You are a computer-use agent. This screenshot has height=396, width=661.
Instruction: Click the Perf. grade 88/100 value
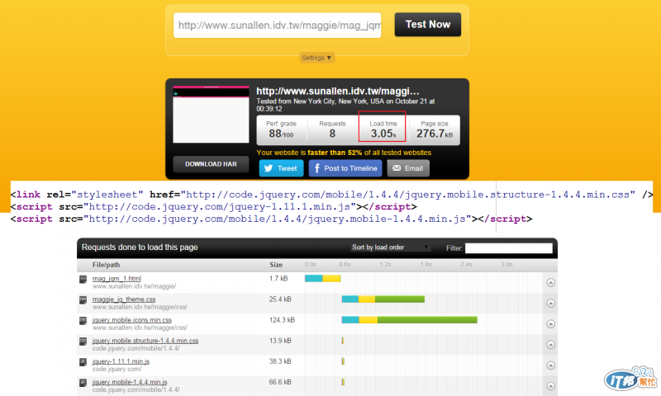tap(281, 134)
